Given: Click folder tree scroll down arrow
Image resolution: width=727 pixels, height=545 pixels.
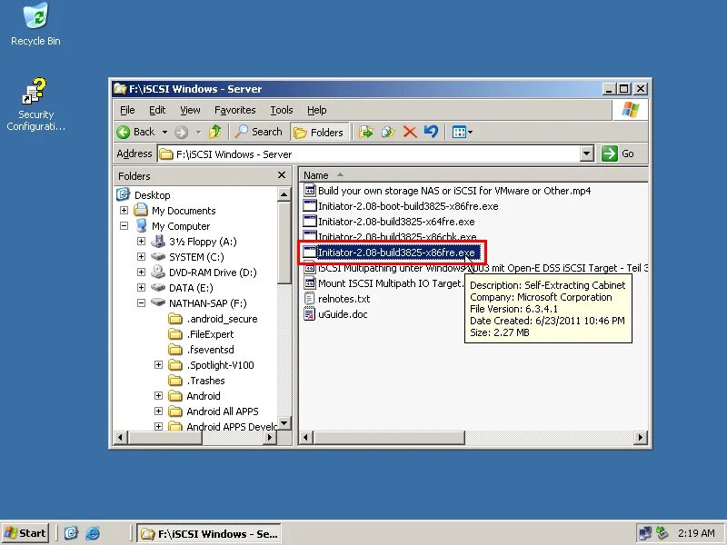Looking at the screenshot, I should coord(284,422).
